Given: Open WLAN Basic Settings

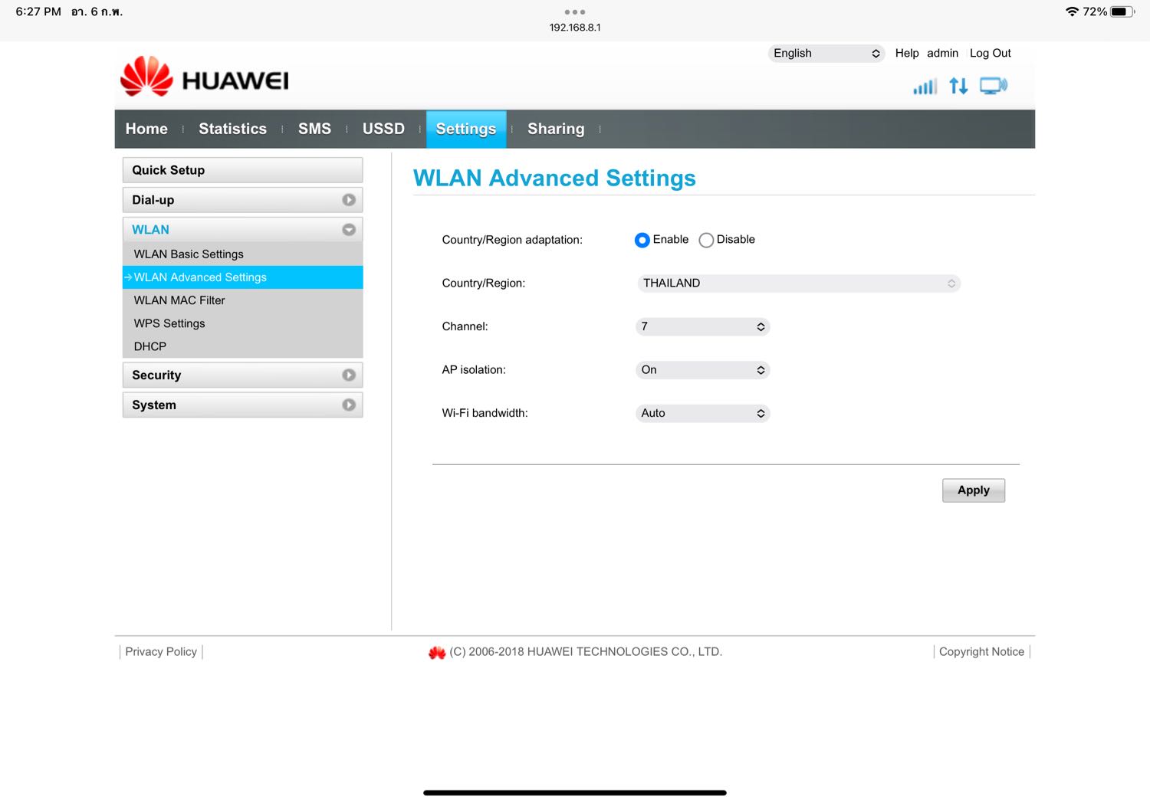Looking at the screenshot, I should [242, 254].
